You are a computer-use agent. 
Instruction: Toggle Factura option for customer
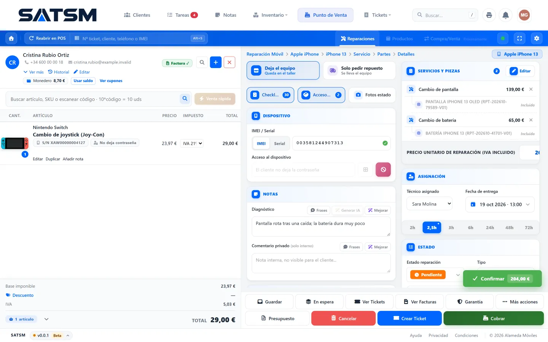click(177, 63)
